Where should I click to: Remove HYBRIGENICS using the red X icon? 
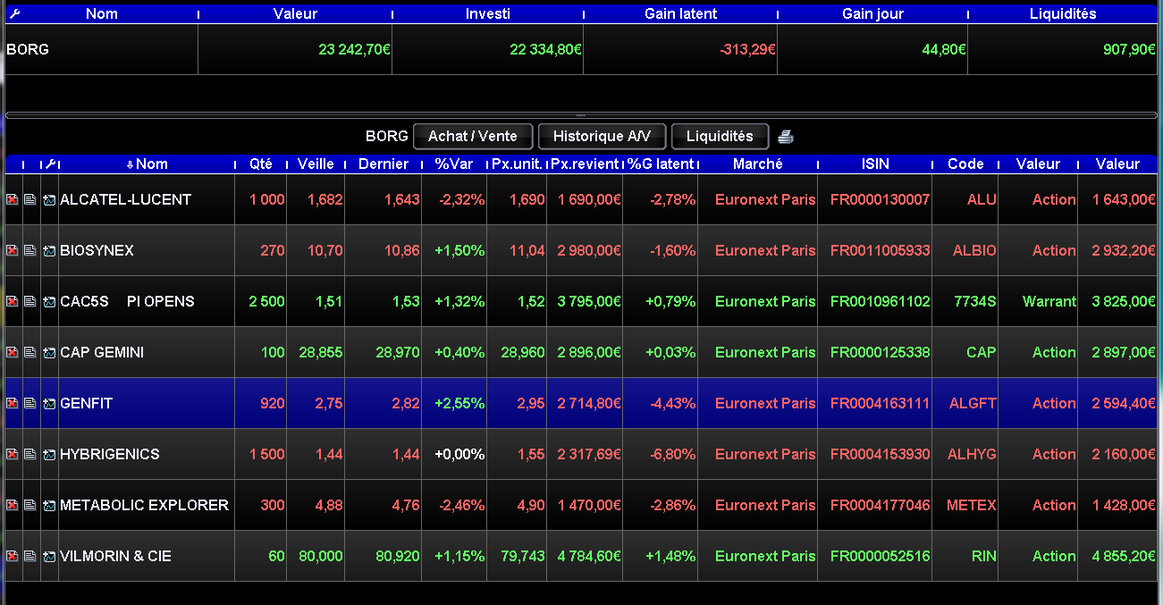(13, 455)
